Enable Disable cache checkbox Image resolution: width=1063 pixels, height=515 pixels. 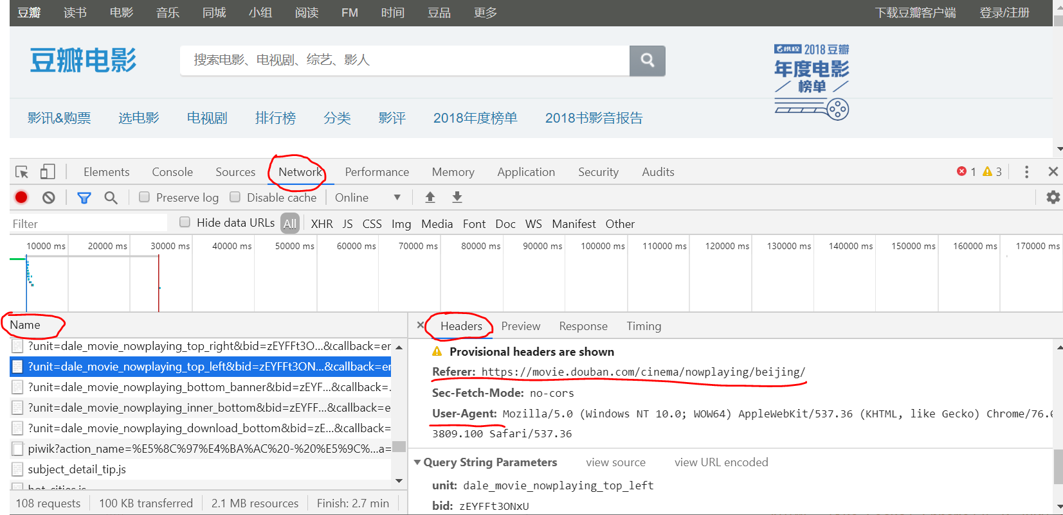point(235,197)
